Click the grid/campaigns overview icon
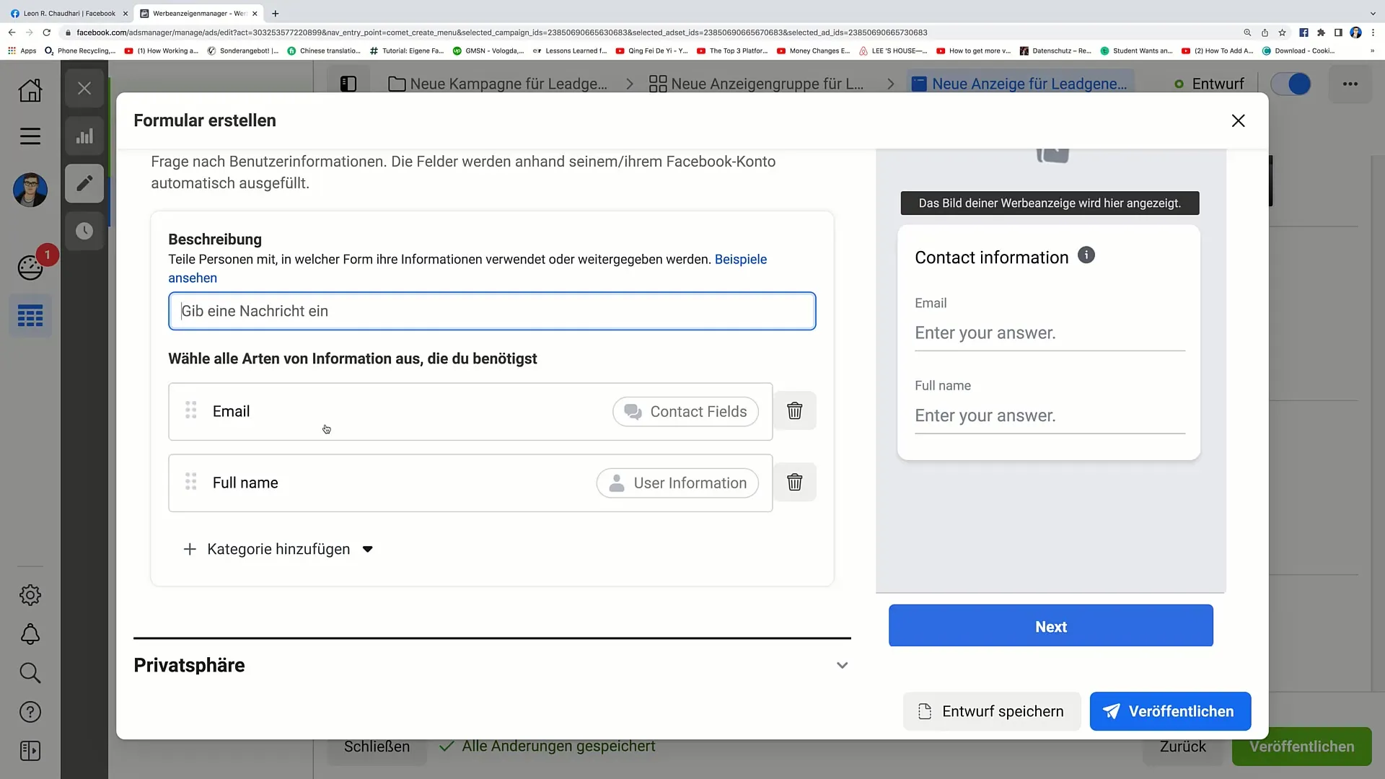This screenshot has width=1385, height=779. (x=30, y=316)
